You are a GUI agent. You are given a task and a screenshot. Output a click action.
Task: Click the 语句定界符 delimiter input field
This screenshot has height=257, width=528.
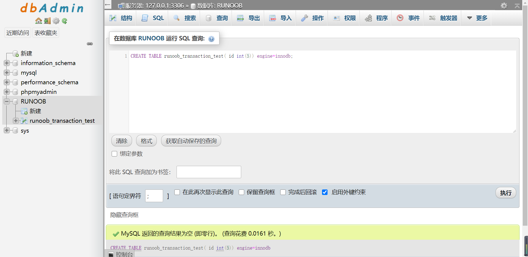click(154, 196)
